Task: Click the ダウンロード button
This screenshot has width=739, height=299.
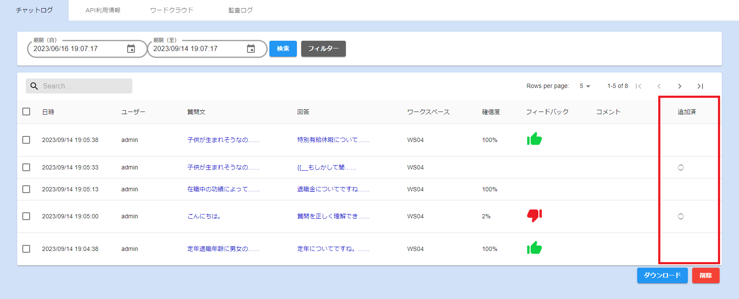Action: pyautogui.click(x=662, y=275)
